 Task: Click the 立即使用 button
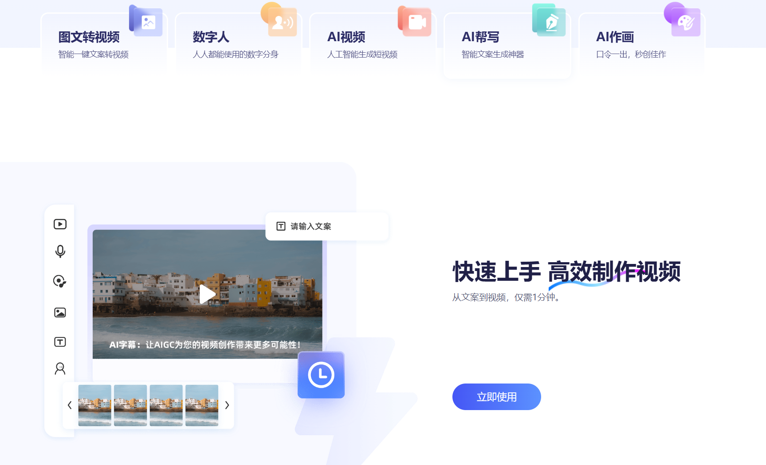point(497,397)
